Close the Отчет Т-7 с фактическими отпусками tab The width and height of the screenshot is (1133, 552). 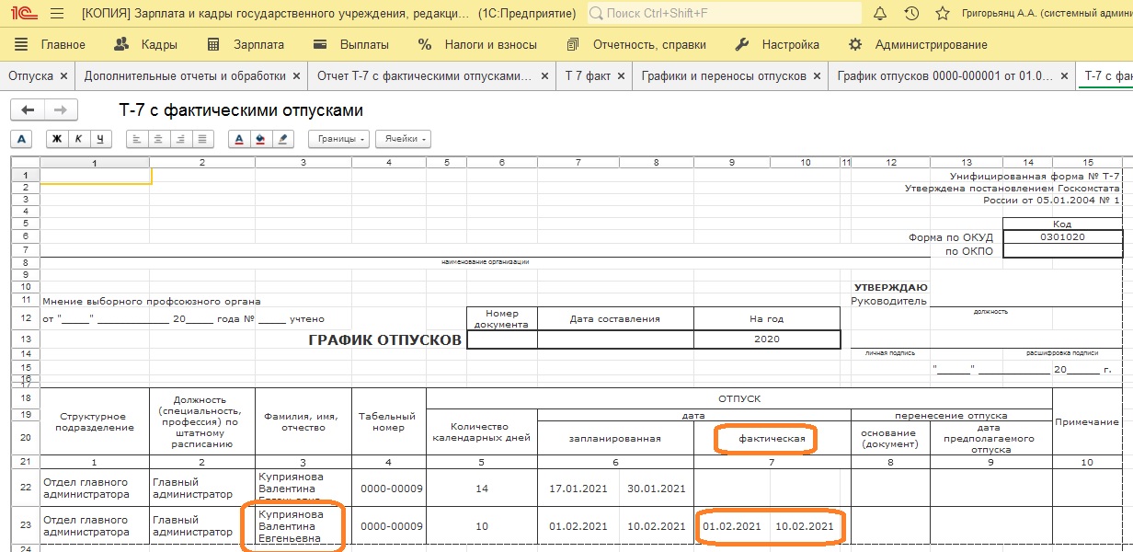click(545, 76)
